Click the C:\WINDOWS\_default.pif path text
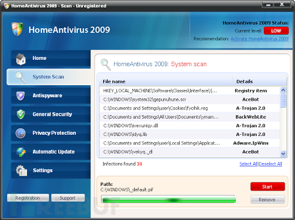Image resolution: width=295 pixels, height=220 pixels. [127, 189]
